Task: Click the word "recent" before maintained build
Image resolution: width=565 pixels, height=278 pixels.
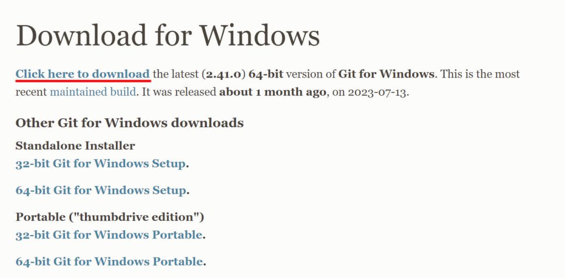Action: coord(31,91)
